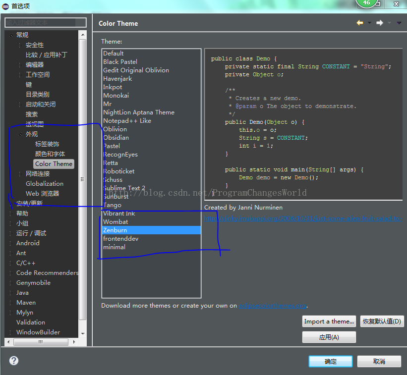Image resolution: width=407 pixels, height=375 pixels.
Task: Expand the Android preferences node
Action: (11, 243)
